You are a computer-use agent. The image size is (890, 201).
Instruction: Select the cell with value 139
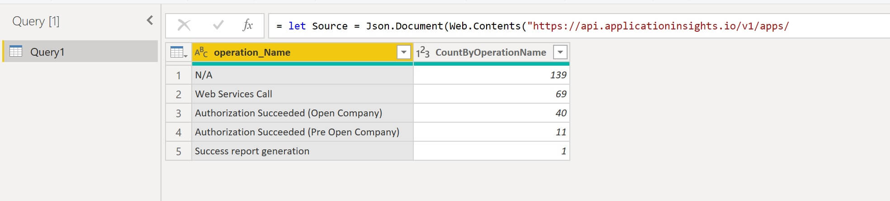pyautogui.click(x=492, y=75)
